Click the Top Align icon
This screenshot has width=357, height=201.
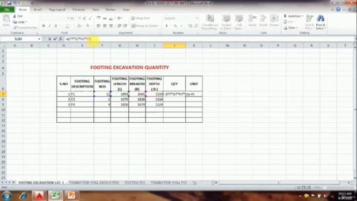pyautogui.click(x=99, y=18)
